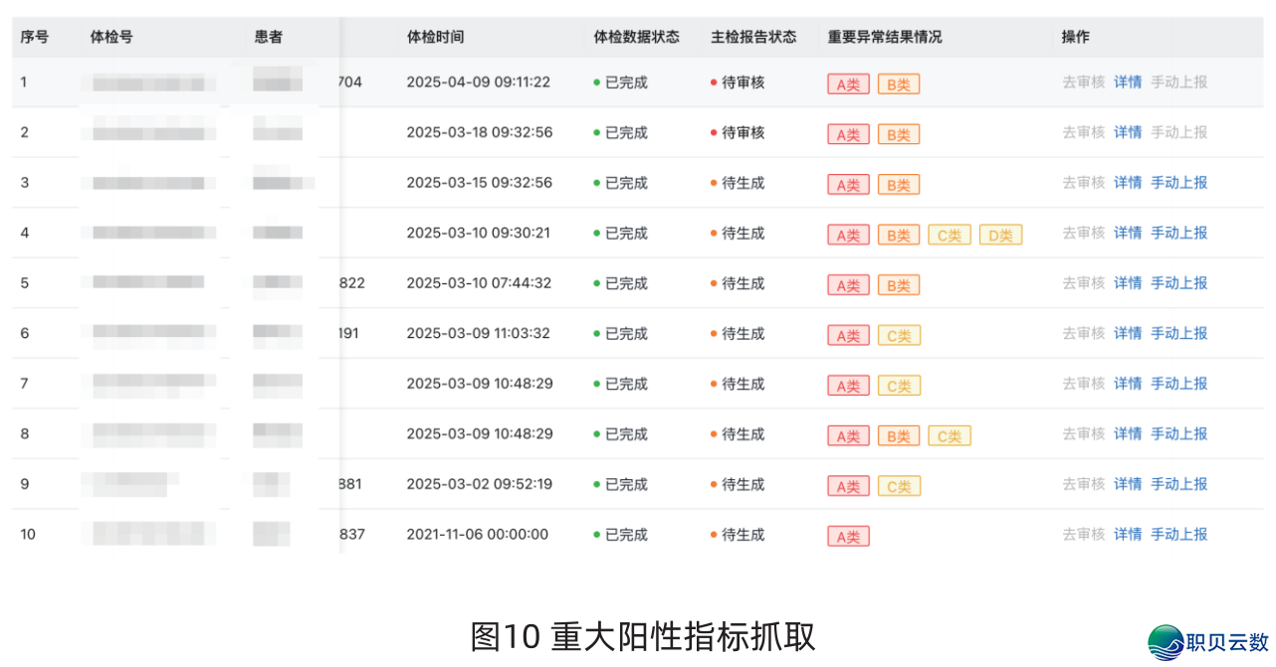Click the C类 tag in row 4
1276x667 pixels.
pyautogui.click(x=950, y=235)
